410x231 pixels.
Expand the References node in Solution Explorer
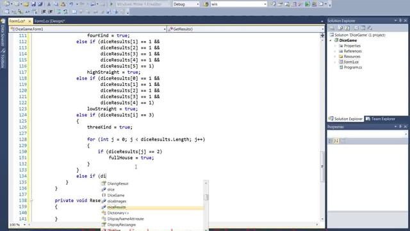335,51
